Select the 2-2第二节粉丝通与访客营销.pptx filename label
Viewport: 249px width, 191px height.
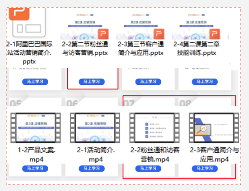coord(85,49)
